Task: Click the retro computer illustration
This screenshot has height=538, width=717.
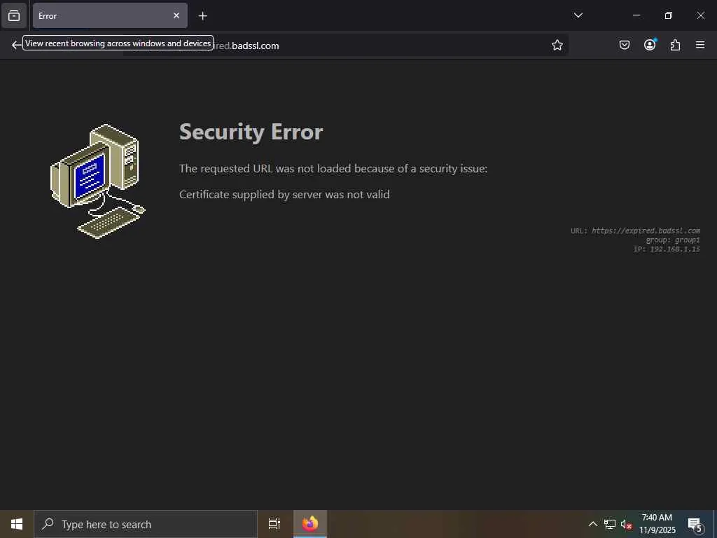Action: click(98, 181)
